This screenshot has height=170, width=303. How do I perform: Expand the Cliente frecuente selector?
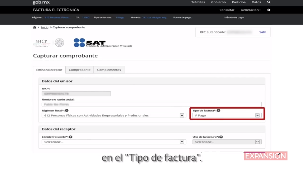click(182, 142)
